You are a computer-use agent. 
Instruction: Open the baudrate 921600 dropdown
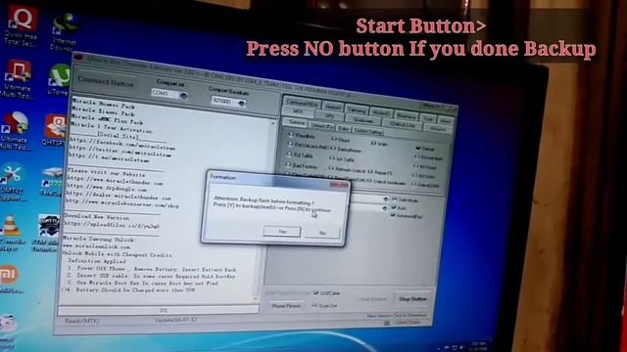point(241,103)
